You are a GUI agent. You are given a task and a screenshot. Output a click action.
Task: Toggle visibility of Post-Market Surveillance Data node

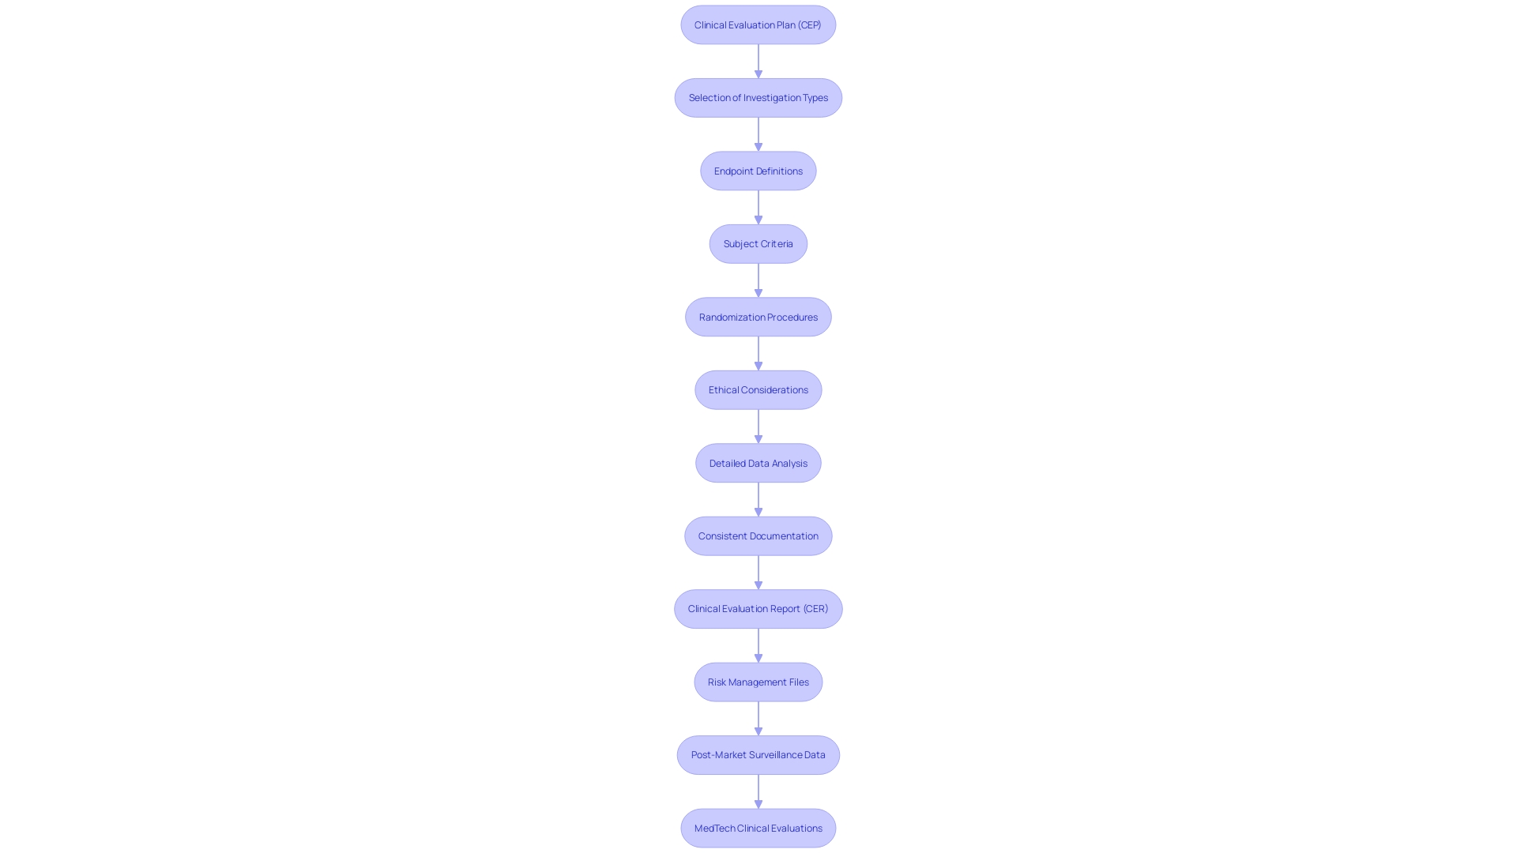point(758,754)
